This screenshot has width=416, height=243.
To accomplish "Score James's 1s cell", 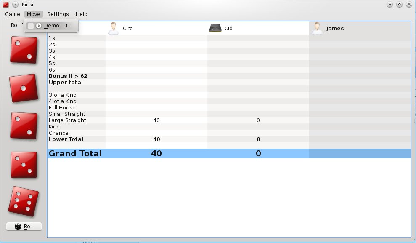I will pos(360,38).
